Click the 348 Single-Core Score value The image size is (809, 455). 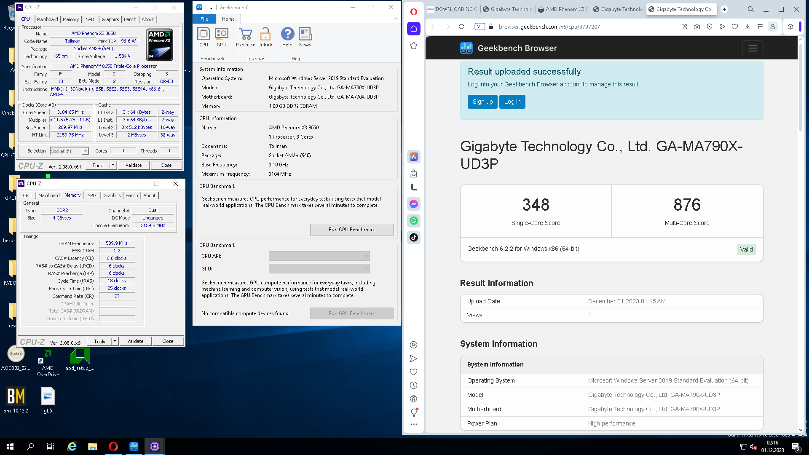[x=536, y=205]
